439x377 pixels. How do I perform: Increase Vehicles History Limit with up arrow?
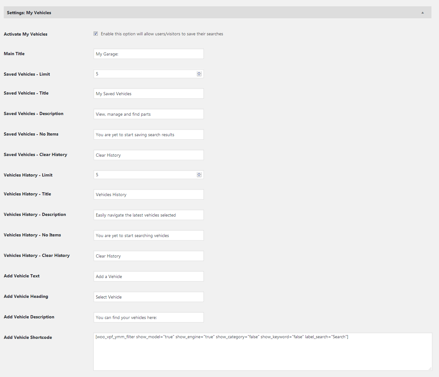click(199, 173)
